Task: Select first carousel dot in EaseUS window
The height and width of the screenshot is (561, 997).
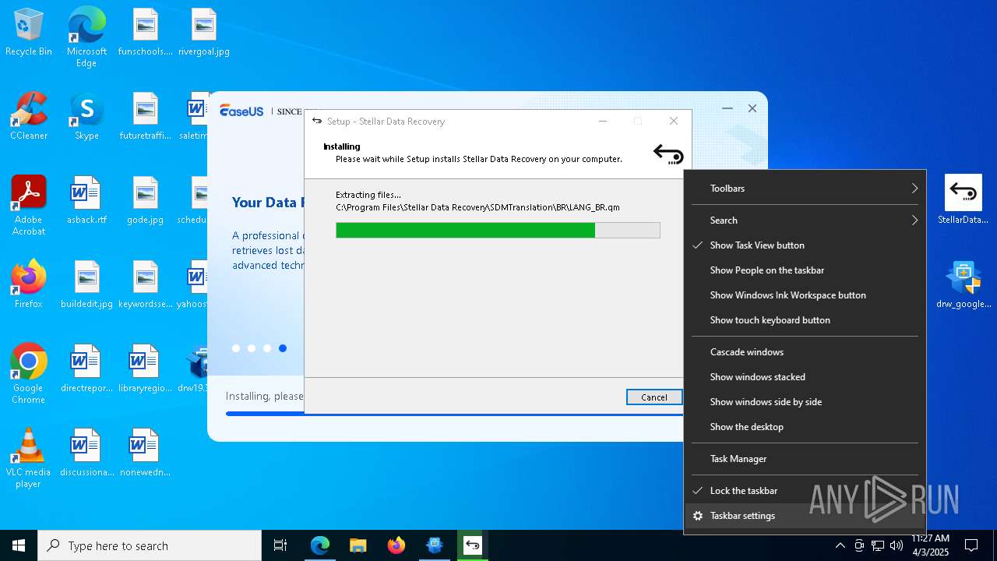Action: click(x=236, y=348)
